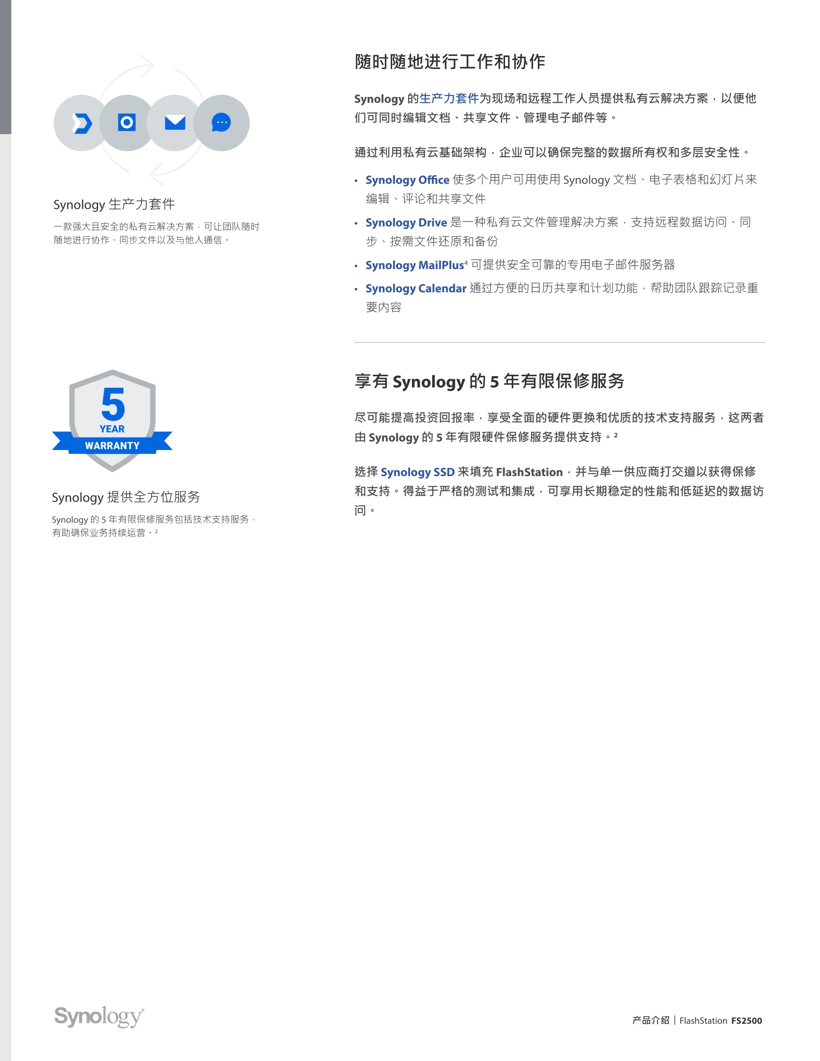
Task: Click the heading 随时随地进行工作和协作
Action: click(450, 62)
